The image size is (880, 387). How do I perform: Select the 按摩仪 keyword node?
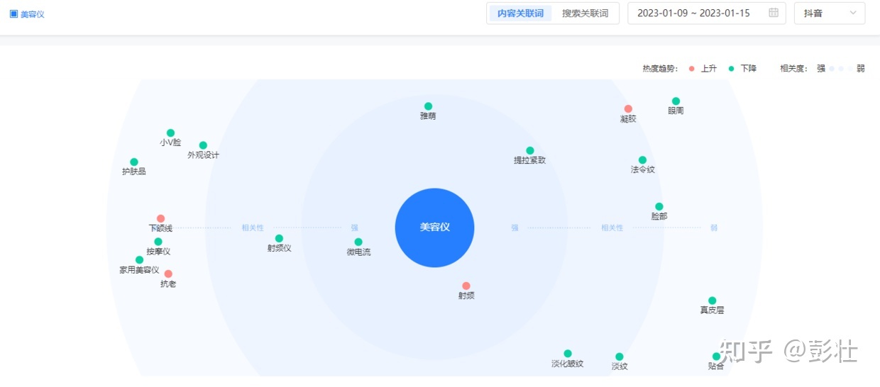click(158, 242)
